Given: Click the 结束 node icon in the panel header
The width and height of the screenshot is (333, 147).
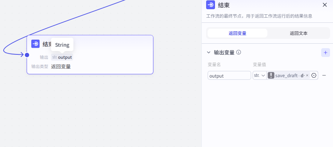Looking at the screenshot, I should tap(211, 5).
